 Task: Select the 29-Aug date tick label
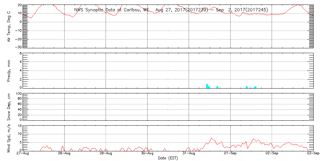pos(106,154)
